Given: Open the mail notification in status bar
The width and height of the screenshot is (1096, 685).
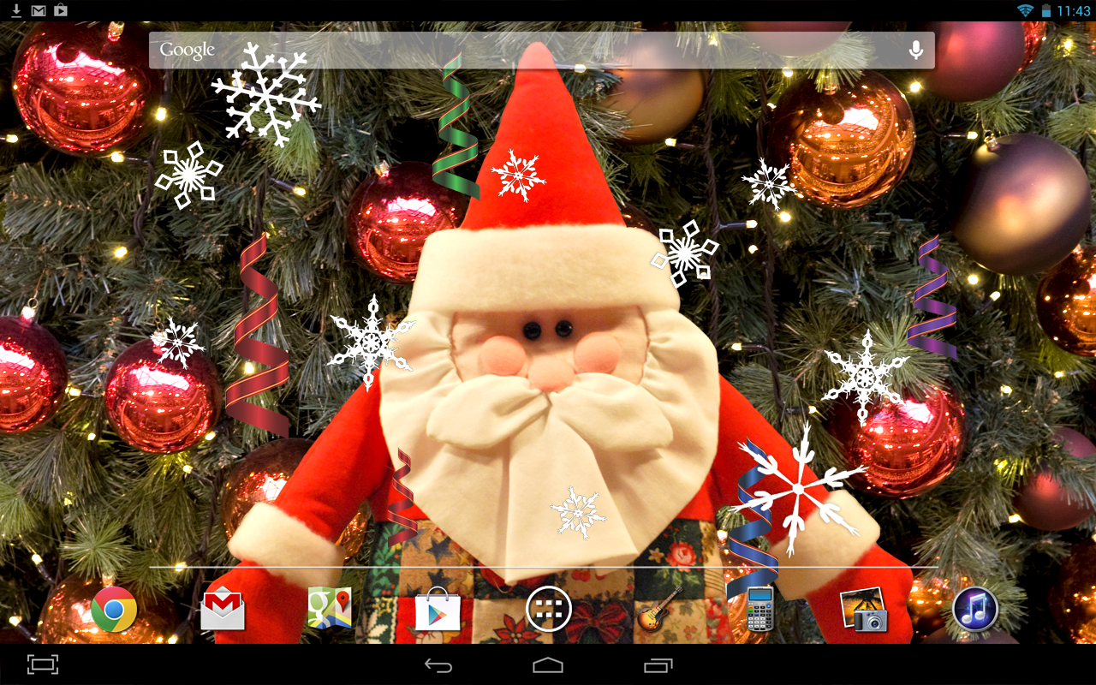Looking at the screenshot, I should point(39,10).
